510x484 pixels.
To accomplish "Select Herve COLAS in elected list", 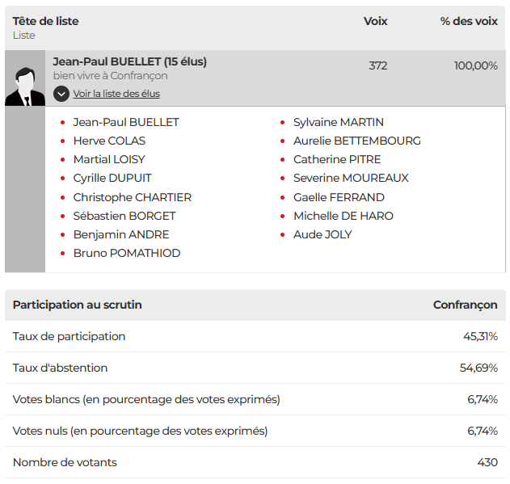I will coord(109,141).
